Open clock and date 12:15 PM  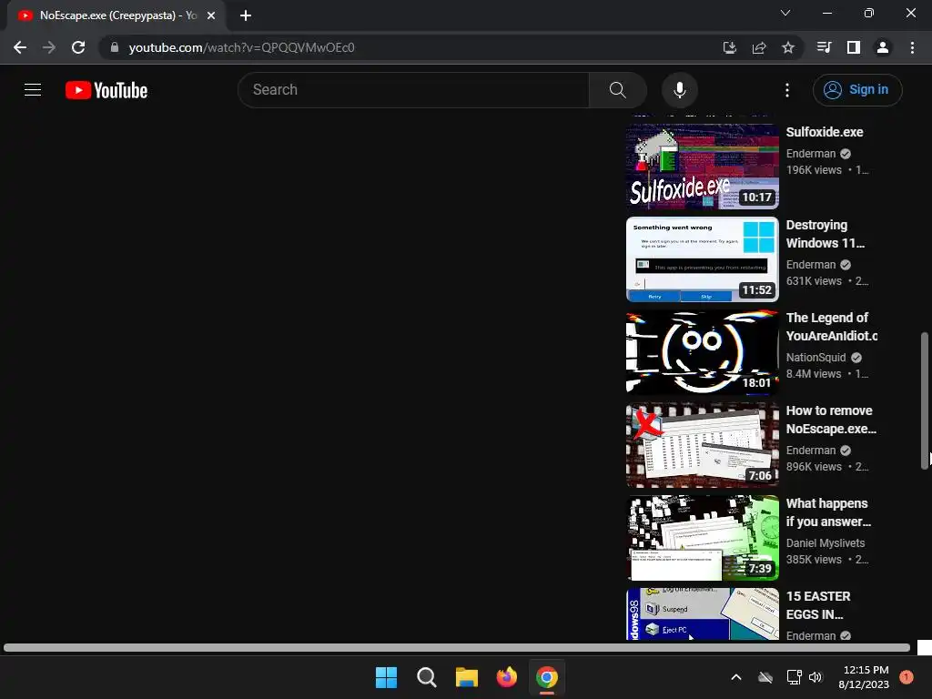(866, 677)
